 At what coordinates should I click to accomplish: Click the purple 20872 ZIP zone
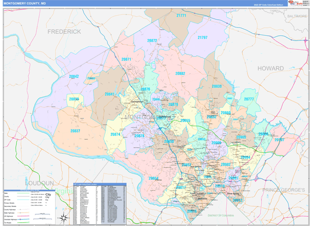(x=151, y=41)
